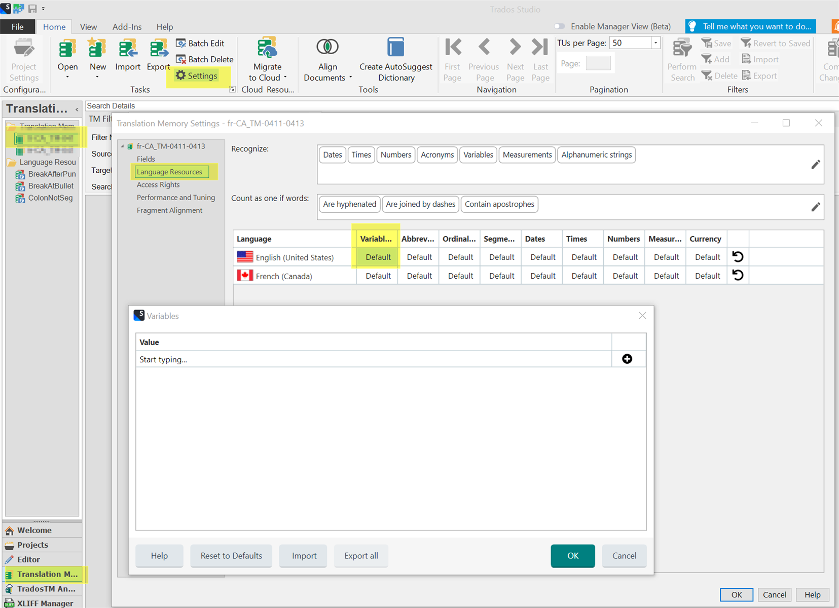Expand the New button dropdown arrow

(97, 77)
